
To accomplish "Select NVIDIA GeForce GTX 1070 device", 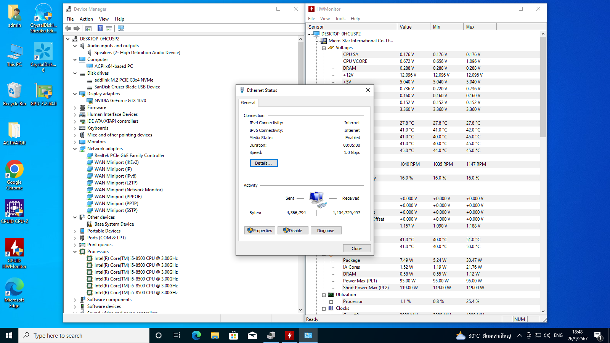I will 120,101.
